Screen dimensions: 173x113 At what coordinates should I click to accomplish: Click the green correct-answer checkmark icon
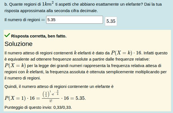(x=7, y=36)
